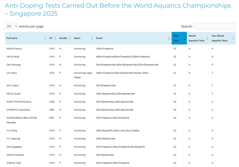Click the Full name header label
Screen dimensions: 239x167
pyautogui.click(x=12, y=38)
